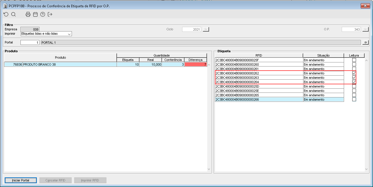This screenshot has height=187, width=373.
Task: Click the Situação column header
Action: (323, 55)
